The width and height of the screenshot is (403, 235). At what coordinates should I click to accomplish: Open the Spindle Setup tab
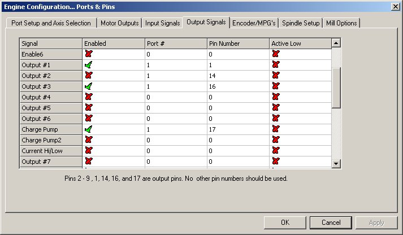[301, 23]
